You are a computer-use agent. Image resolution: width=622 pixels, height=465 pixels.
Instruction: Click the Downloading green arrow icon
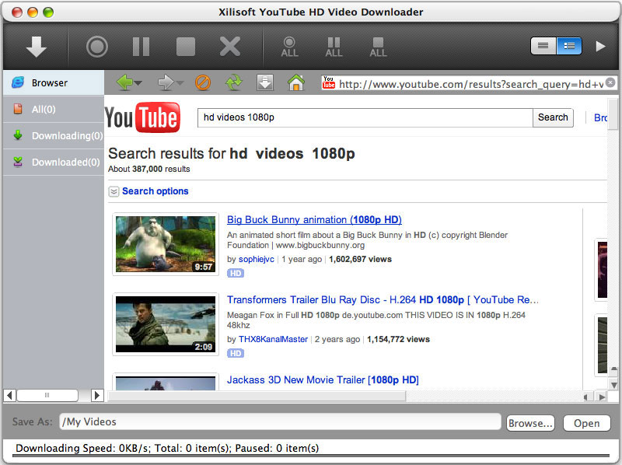pos(18,135)
